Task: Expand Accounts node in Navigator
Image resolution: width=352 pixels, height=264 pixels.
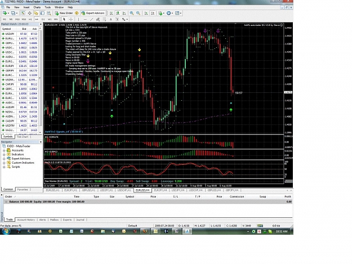Action: point(4,150)
